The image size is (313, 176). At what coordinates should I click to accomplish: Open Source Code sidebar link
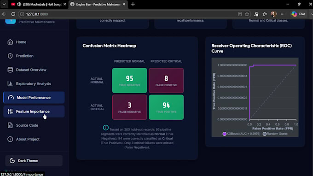pos(34,125)
